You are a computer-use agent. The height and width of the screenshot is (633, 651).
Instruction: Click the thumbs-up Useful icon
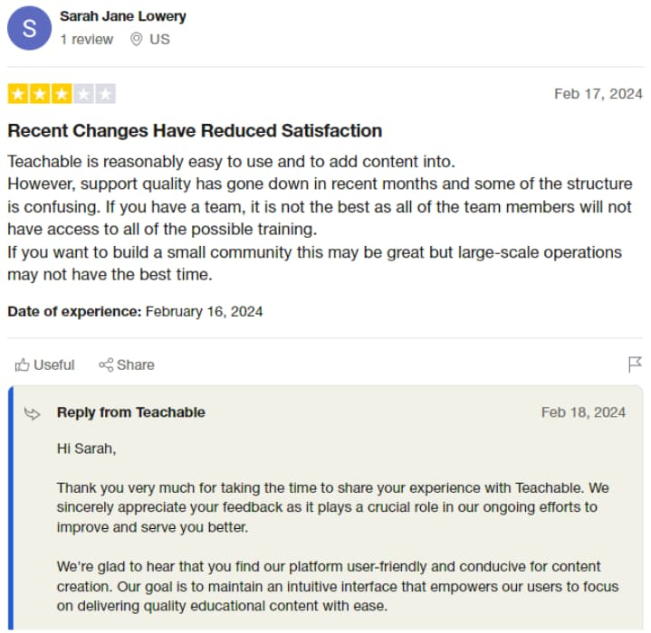22,364
